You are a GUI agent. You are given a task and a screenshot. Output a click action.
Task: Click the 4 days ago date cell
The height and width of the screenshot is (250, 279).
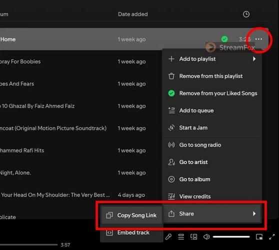[131, 195]
